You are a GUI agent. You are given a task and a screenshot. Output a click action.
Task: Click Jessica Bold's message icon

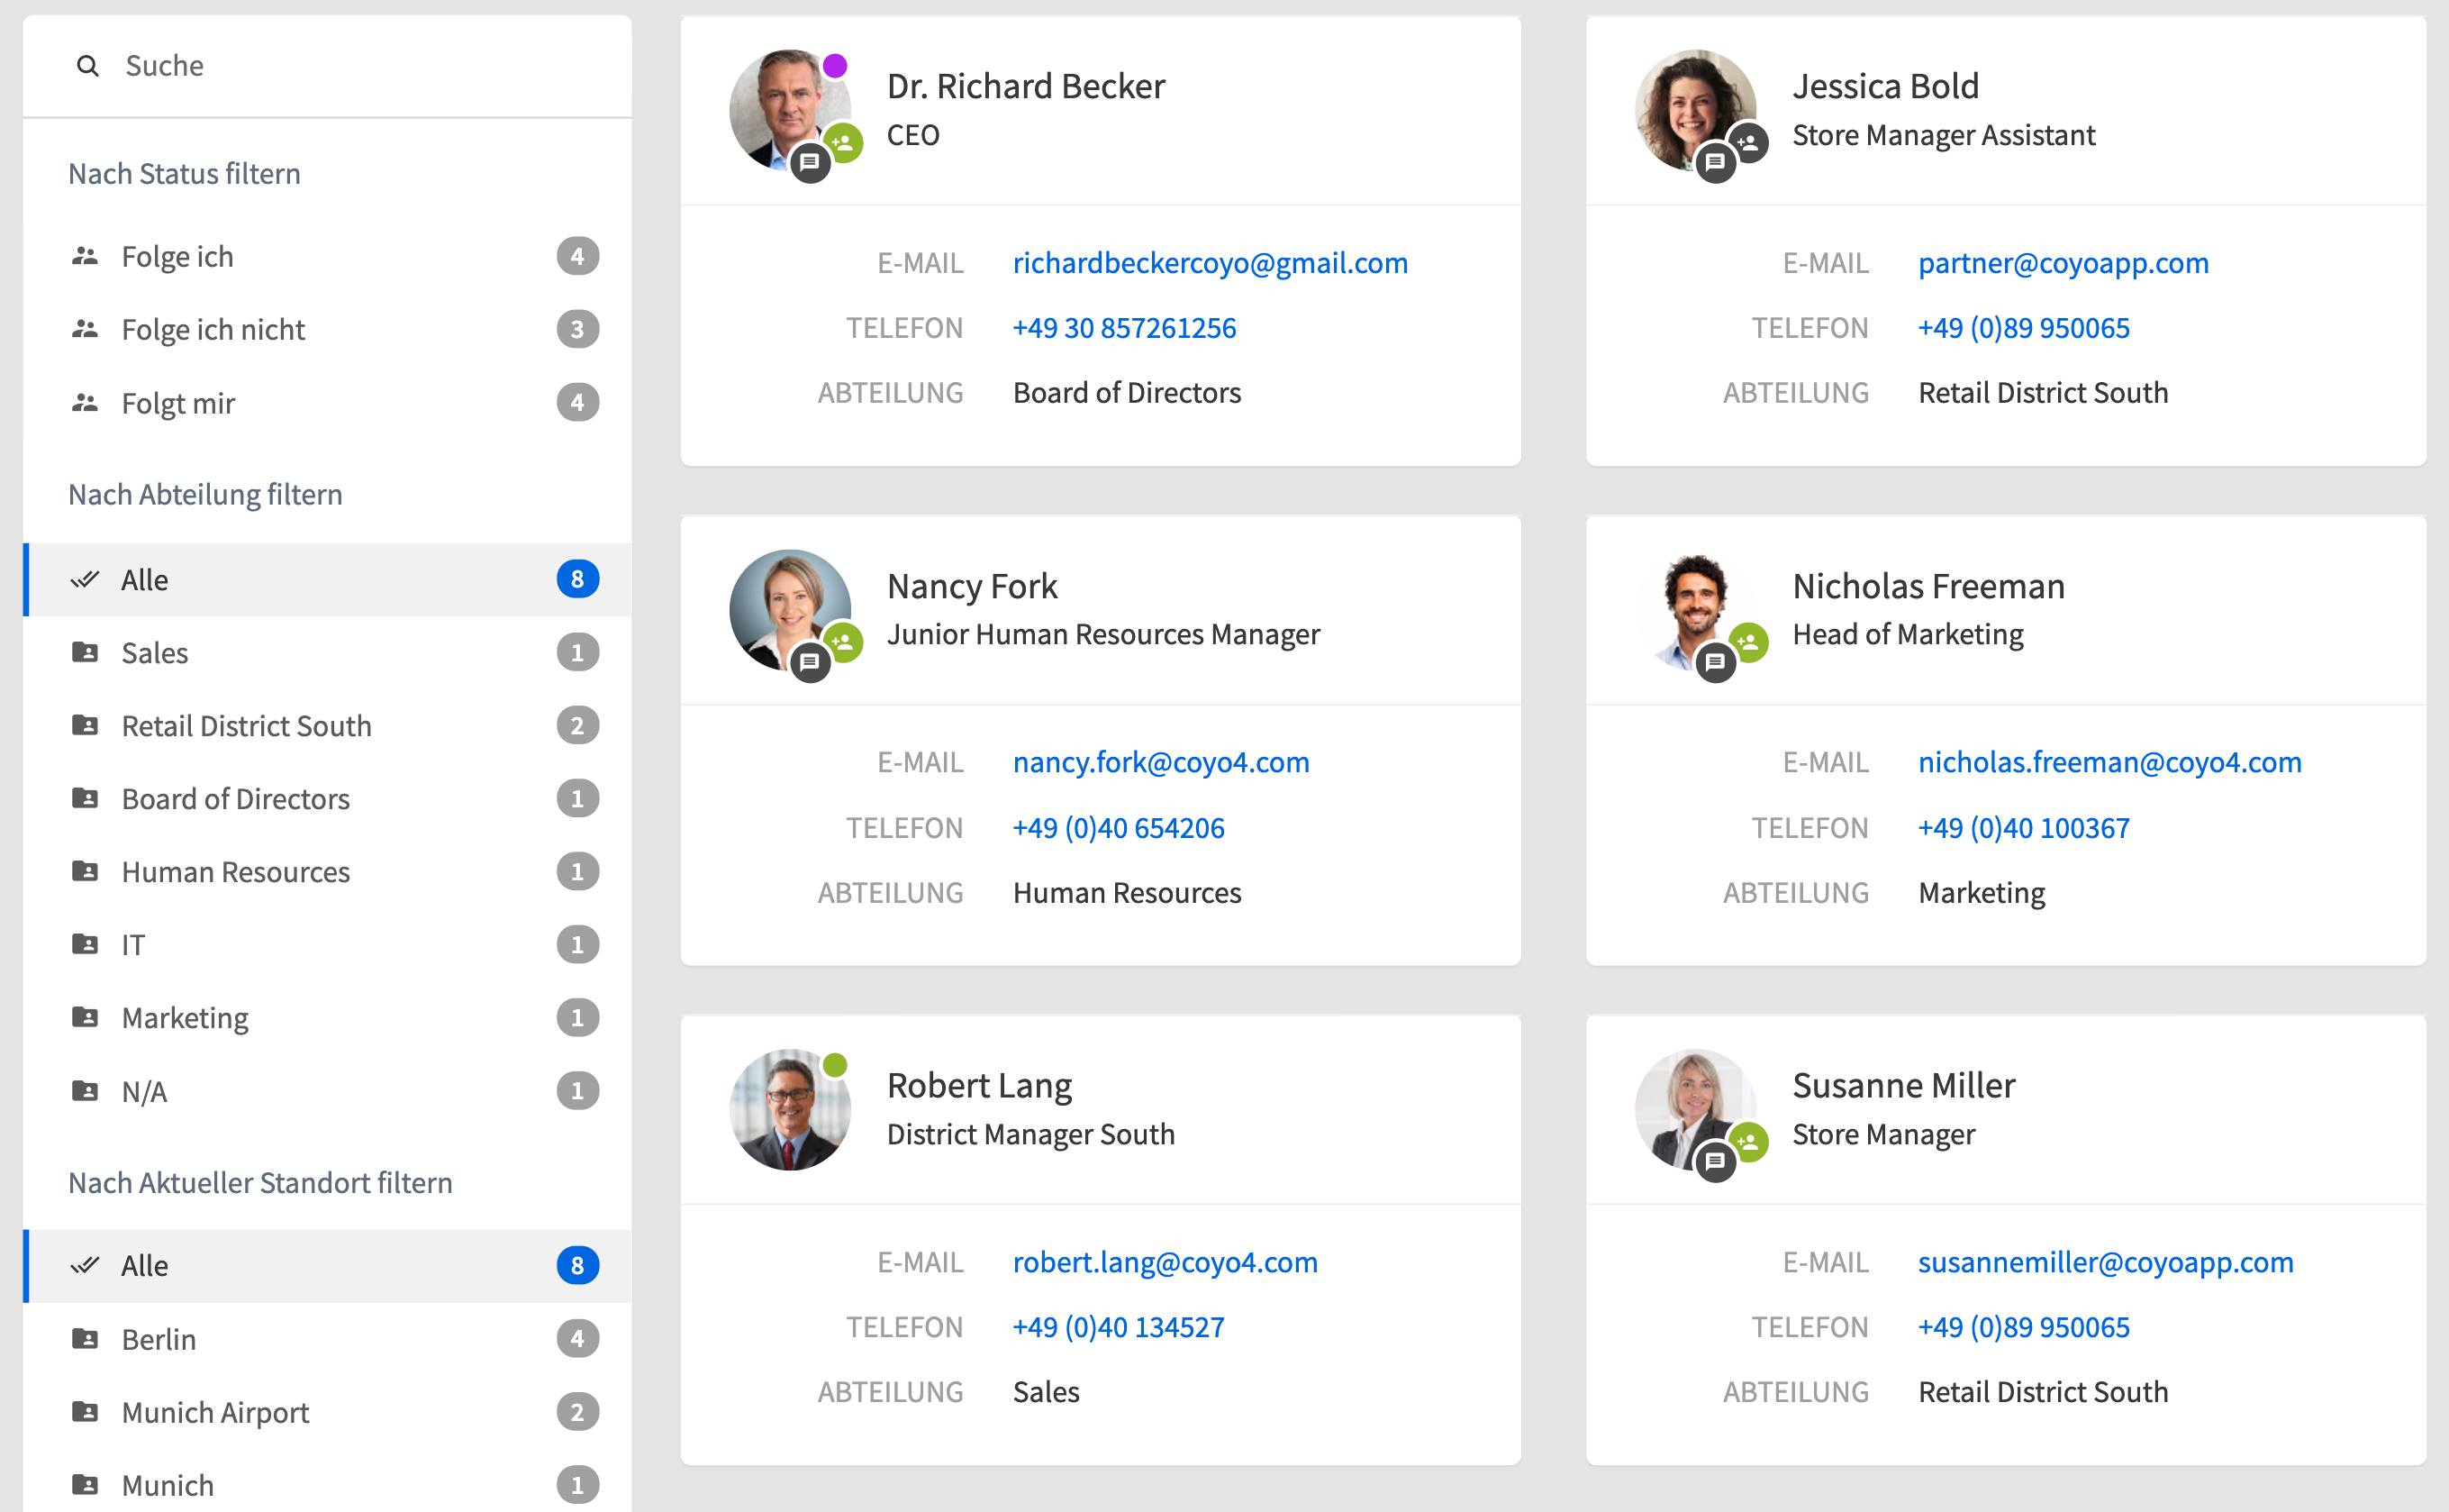[1715, 162]
